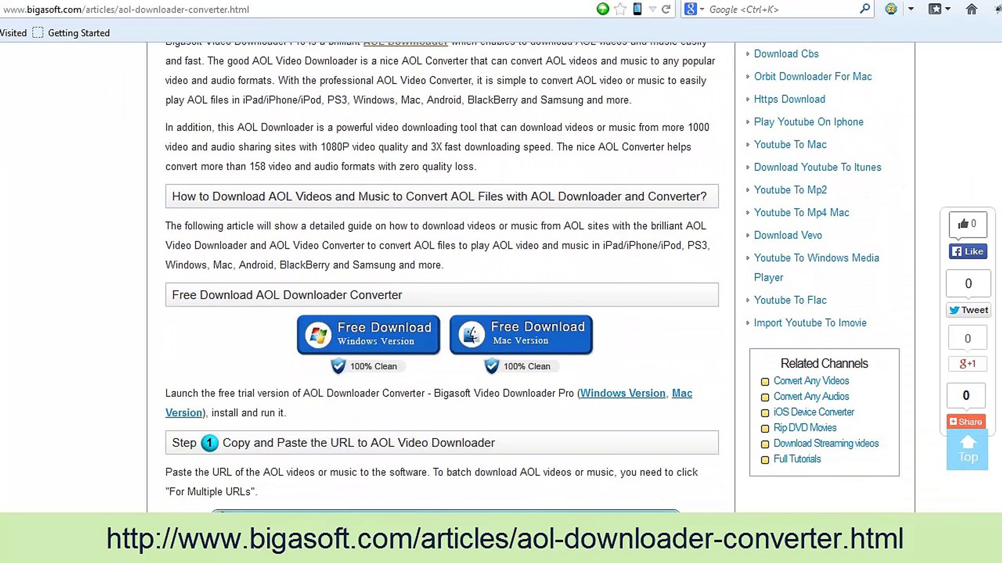
Task: Click the green add-on icon in the address bar
Action: (x=603, y=9)
